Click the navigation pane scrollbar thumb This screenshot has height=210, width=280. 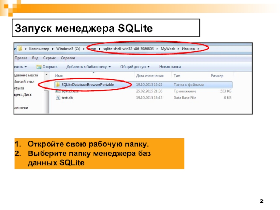pos(47,102)
